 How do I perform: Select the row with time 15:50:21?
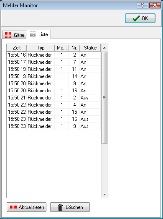click(53, 98)
